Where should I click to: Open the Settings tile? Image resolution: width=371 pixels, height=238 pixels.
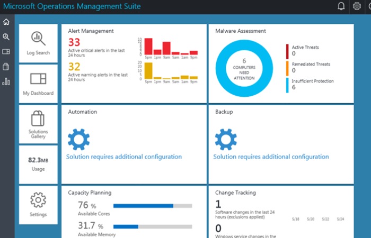tap(38, 205)
